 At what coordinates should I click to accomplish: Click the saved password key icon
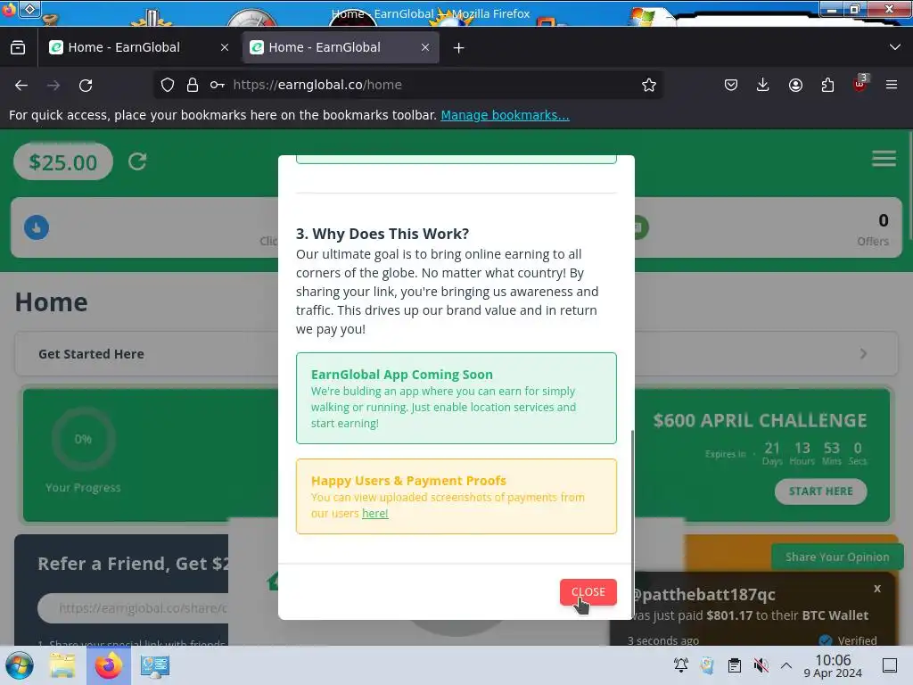coord(218,85)
